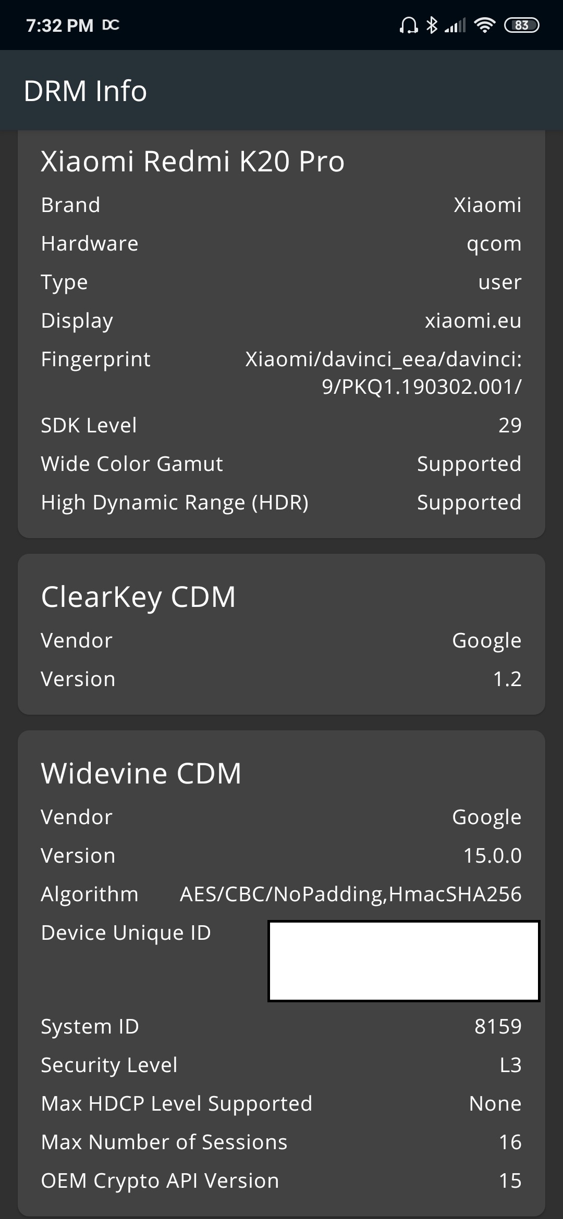Select the ClearKey CDM card heading
The height and width of the screenshot is (1219, 563).
tap(139, 596)
